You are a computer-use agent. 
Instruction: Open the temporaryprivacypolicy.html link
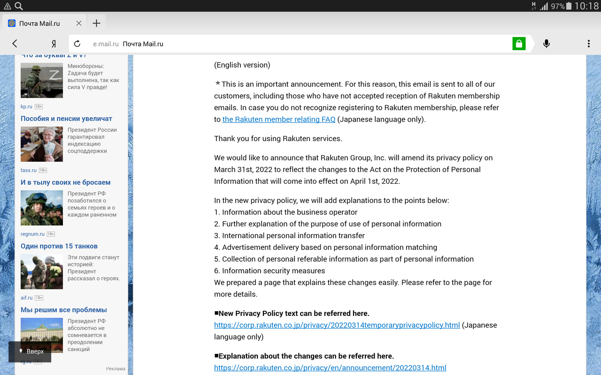[337, 325]
